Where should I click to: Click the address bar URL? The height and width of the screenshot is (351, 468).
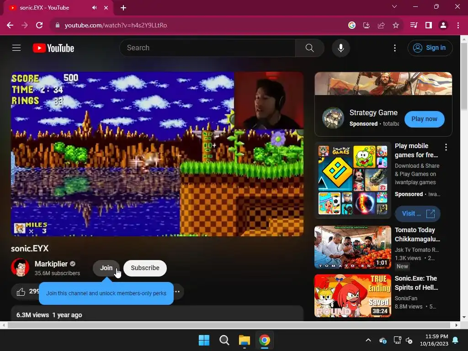click(116, 26)
